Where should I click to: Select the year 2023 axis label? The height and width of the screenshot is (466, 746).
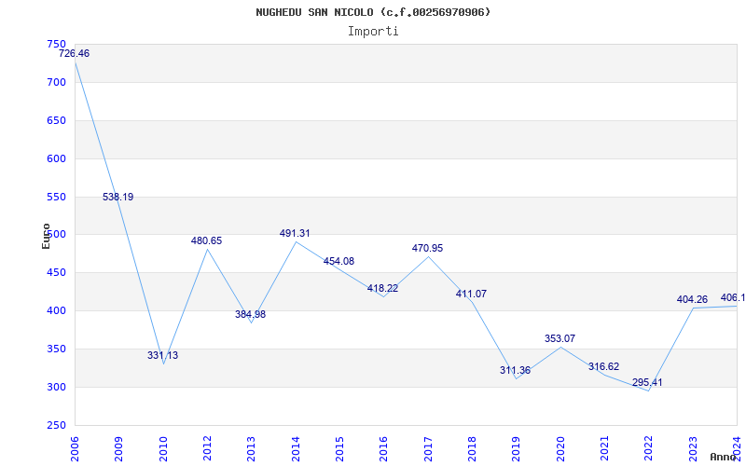click(693, 449)
